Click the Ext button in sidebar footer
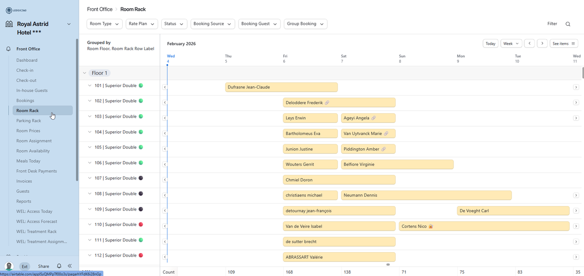The width and height of the screenshot is (584, 276). 24,266
